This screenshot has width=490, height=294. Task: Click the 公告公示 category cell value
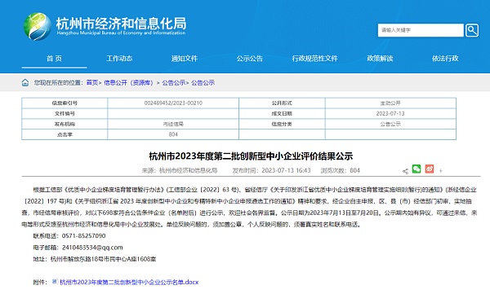click(x=390, y=124)
